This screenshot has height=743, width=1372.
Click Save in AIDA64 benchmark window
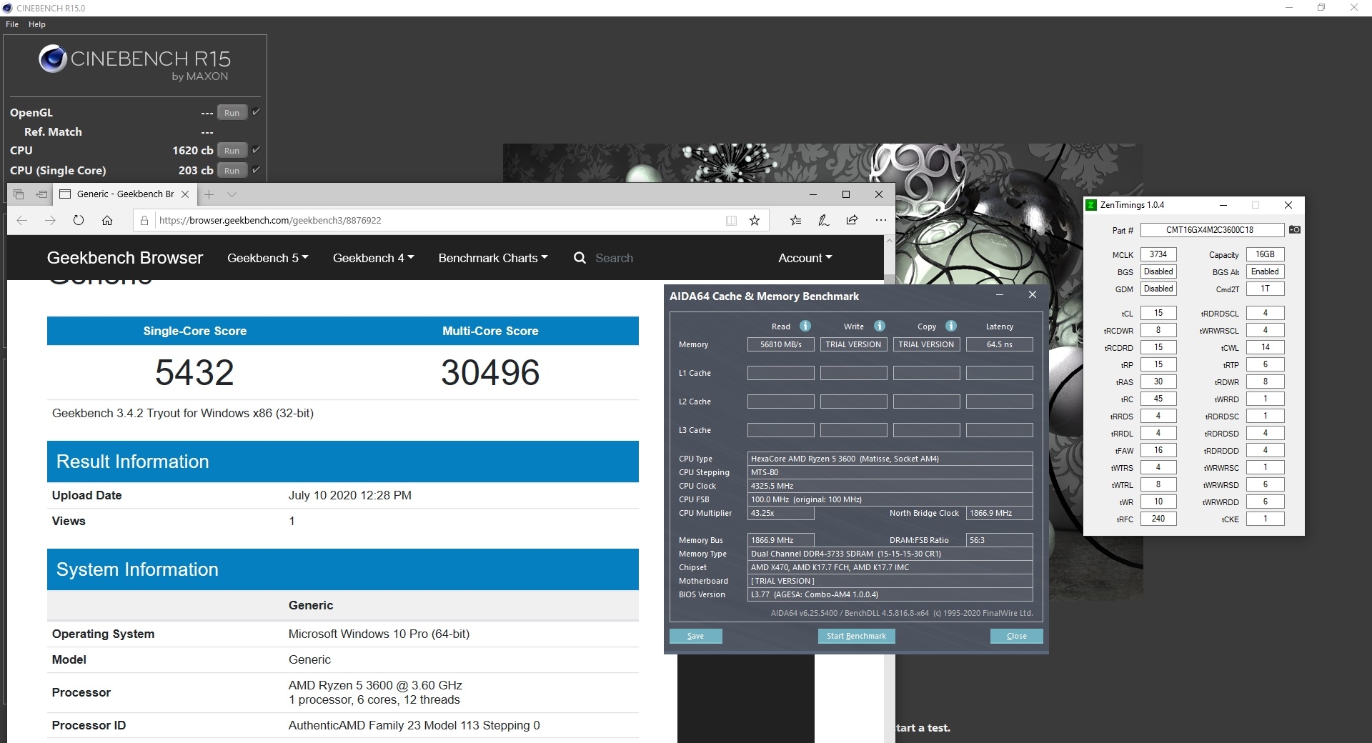click(696, 636)
